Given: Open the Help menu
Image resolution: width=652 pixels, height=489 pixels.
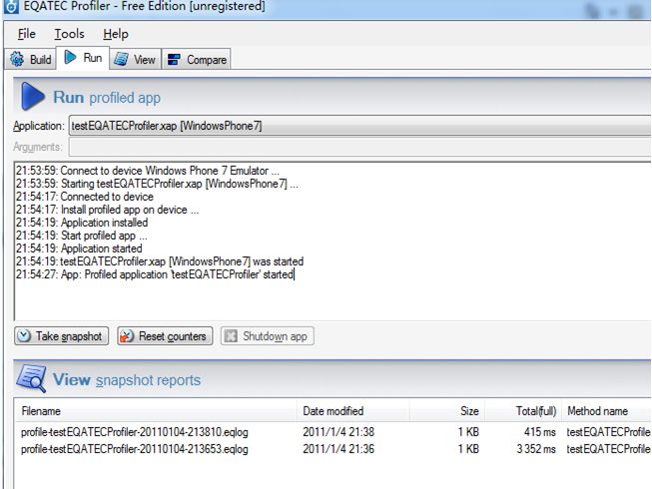Looking at the screenshot, I should tap(116, 34).
